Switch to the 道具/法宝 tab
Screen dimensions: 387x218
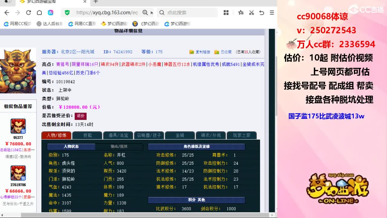(118, 135)
